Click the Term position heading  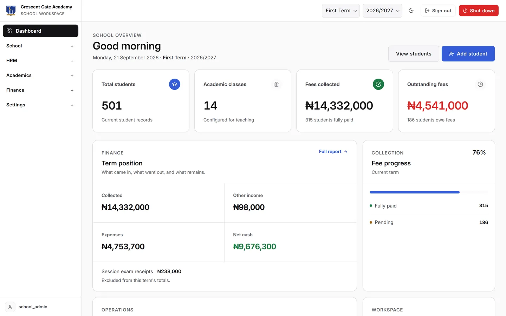(x=122, y=163)
